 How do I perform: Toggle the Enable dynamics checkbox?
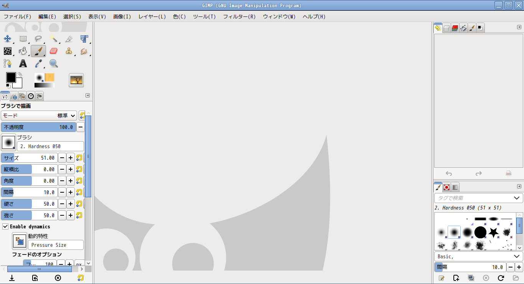click(5, 226)
